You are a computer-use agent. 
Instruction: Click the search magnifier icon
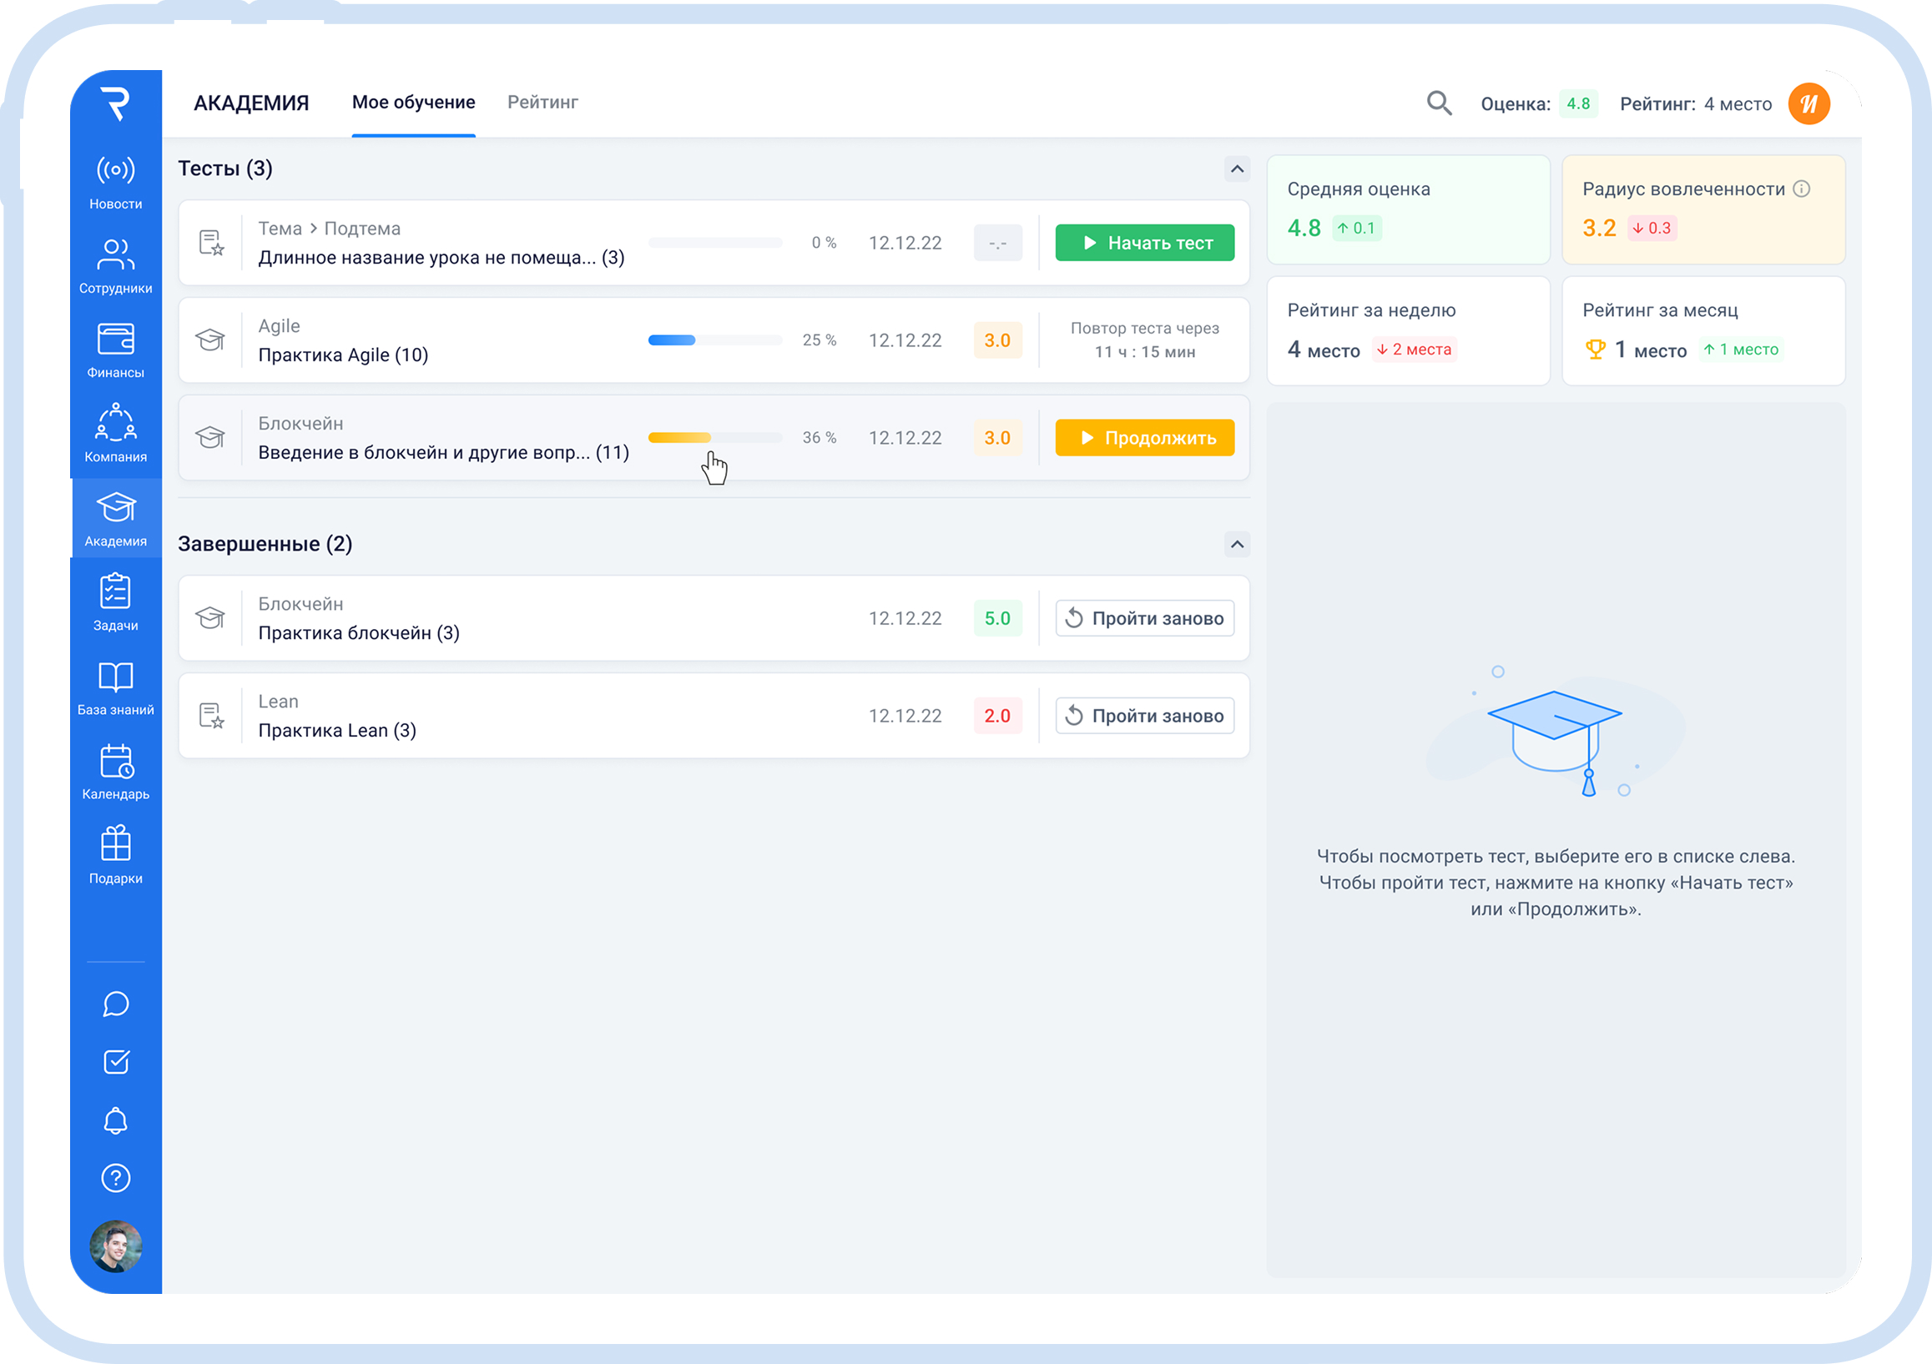[x=1439, y=103]
